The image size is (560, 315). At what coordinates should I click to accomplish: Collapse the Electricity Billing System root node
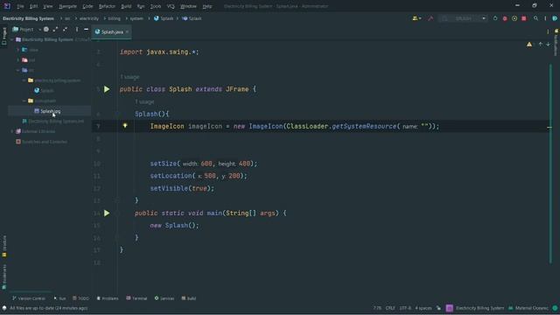coord(12,39)
